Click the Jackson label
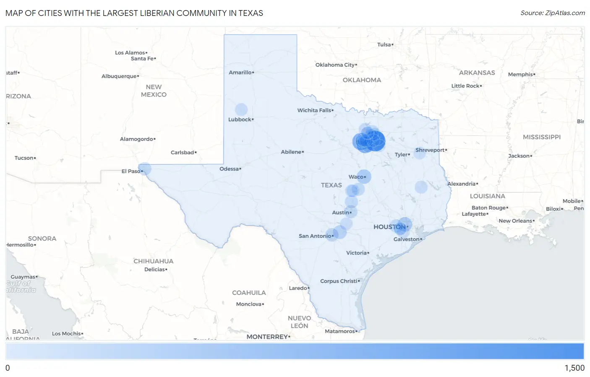 pos(519,156)
